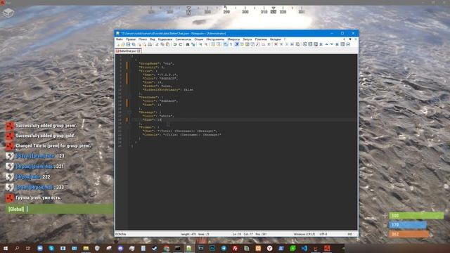Screen dimensions: 450x253
Task: Click JSON file label in status bar
Action: 120,234
